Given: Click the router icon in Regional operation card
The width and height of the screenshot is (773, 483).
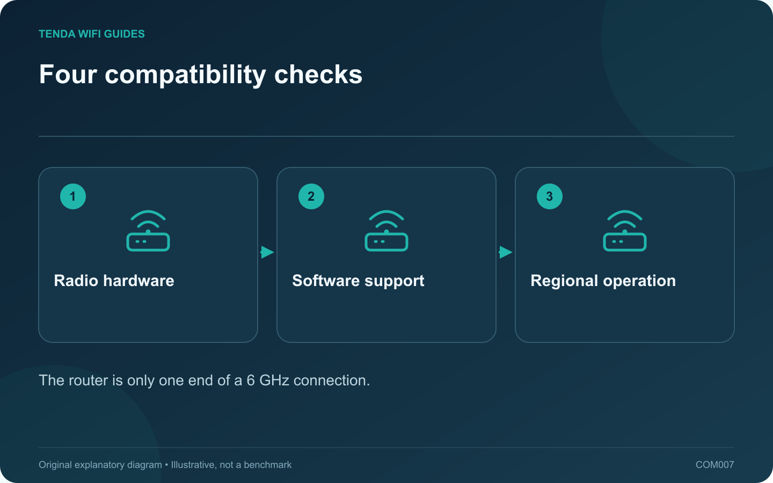Looking at the screenshot, I should [625, 231].
